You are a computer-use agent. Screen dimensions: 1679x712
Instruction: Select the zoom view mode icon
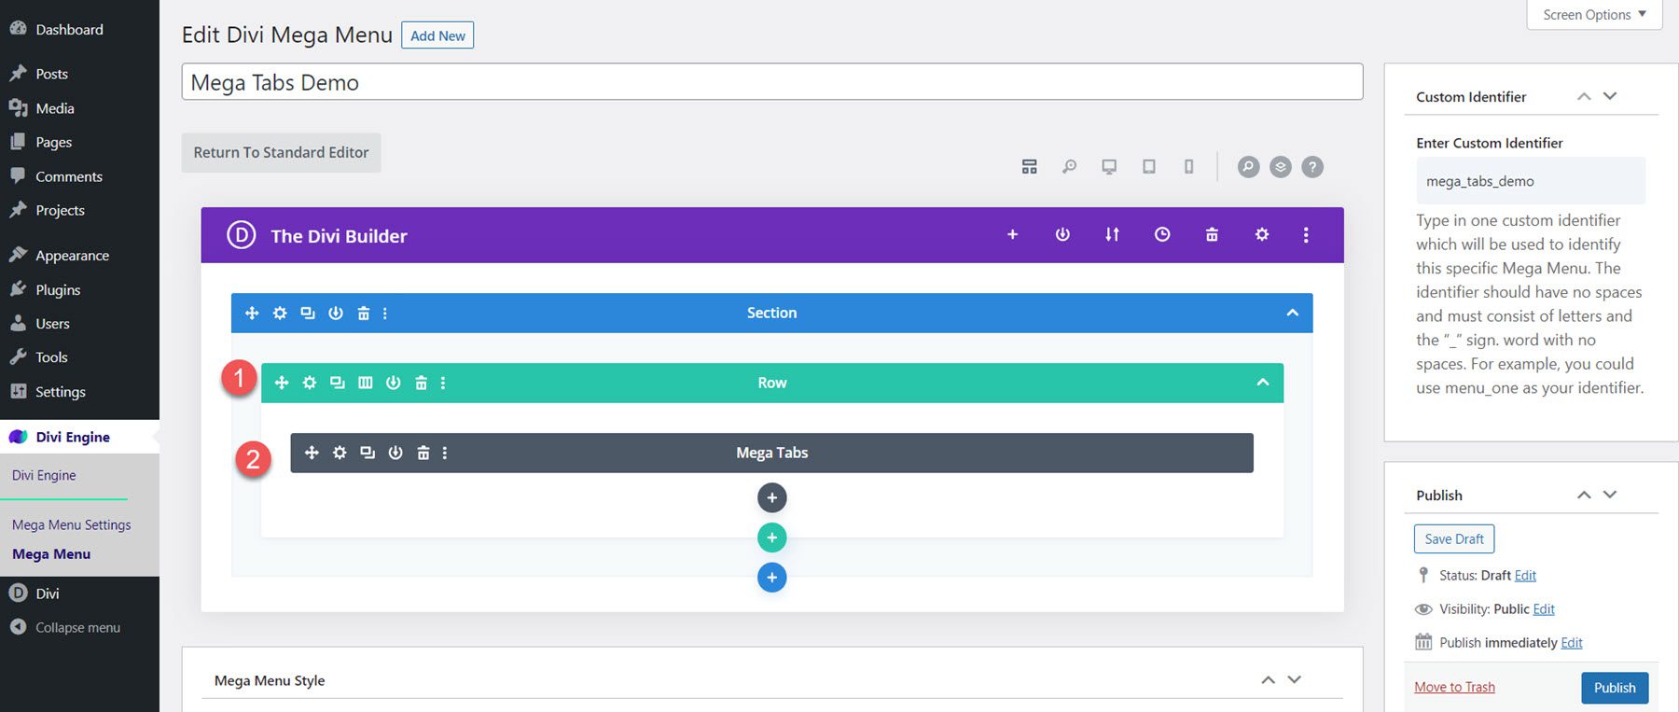click(1069, 167)
